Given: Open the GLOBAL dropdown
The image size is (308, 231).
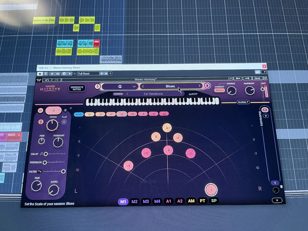Looking at the screenshot, I should (243, 102).
